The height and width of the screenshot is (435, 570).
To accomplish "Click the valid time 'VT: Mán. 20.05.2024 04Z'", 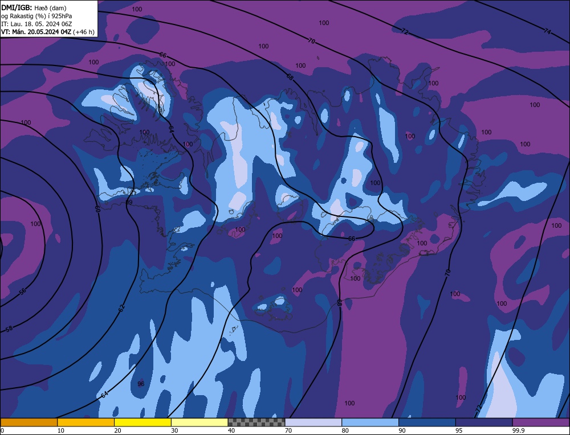I will [x=36, y=32].
